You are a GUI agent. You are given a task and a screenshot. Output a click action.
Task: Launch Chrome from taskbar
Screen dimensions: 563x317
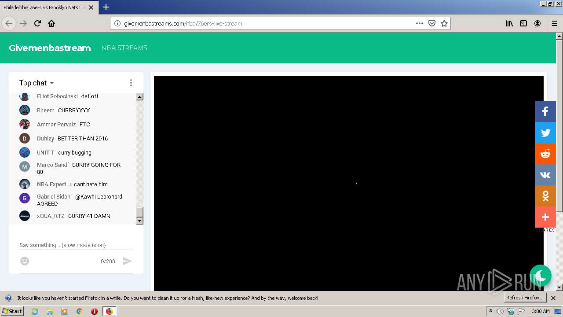point(79,311)
